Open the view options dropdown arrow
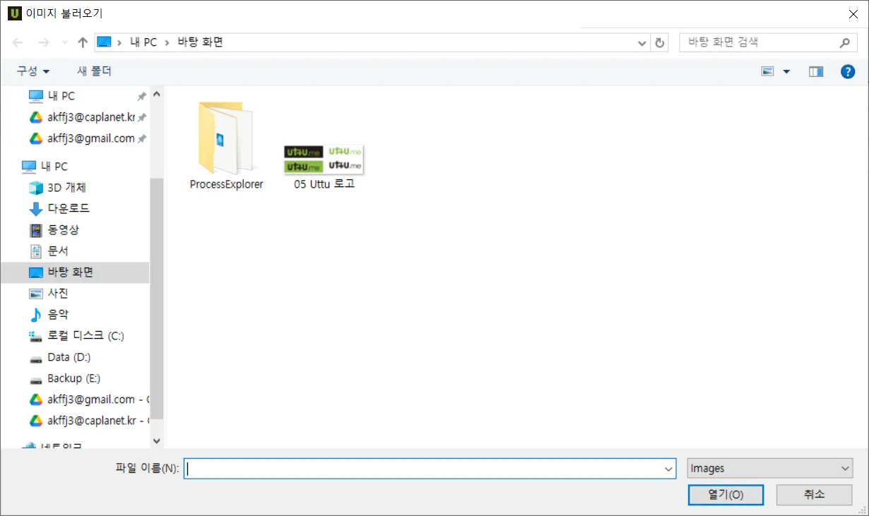This screenshot has height=516, width=869. [786, 71]
